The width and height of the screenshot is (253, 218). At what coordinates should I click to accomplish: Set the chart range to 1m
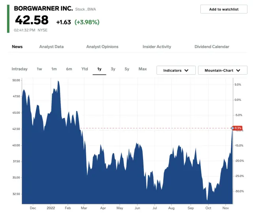[x=54, y=69]
